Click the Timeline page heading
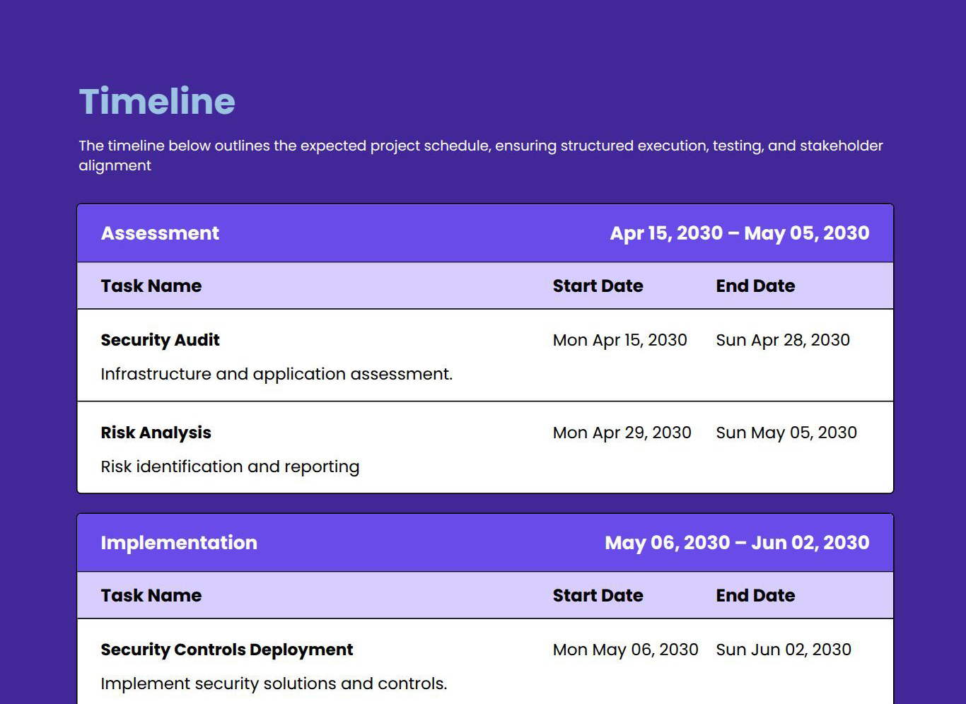This screenshot has width=966, height=704. click(157, 101)
